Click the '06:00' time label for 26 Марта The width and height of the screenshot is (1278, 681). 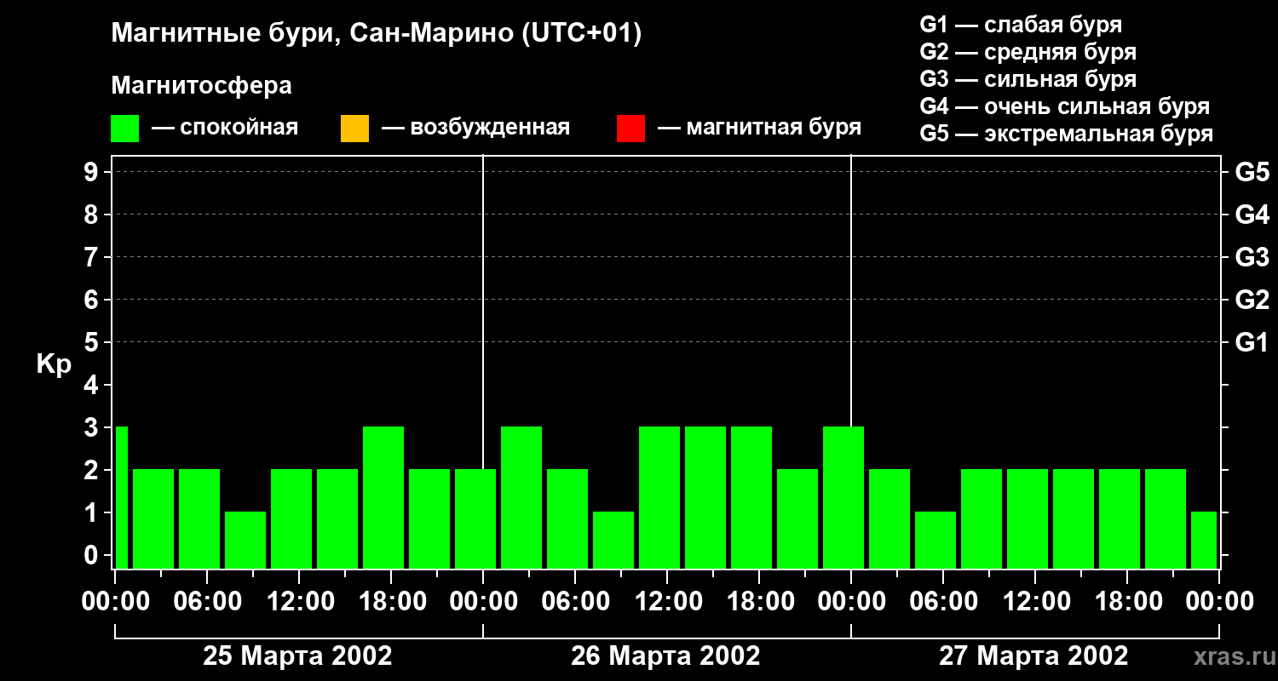pos(575,602)
